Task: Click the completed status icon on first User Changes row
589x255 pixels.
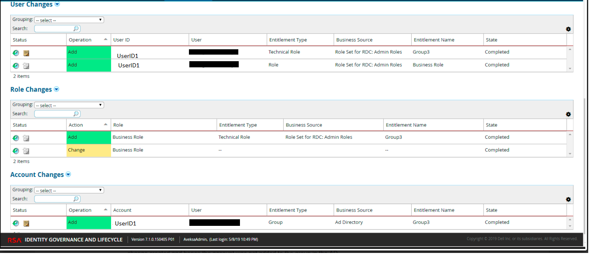Action: [x=16, y=53]
